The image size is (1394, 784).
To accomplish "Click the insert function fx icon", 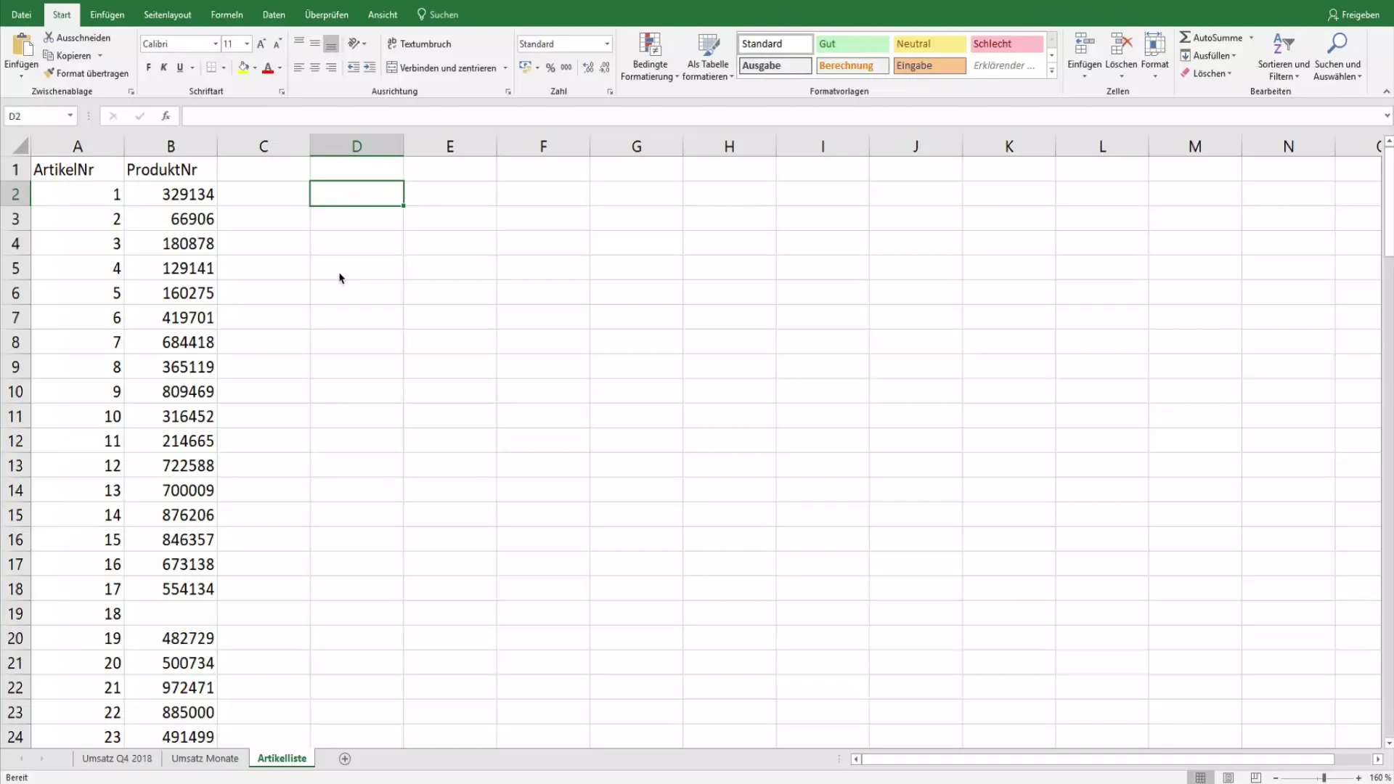I will coord(166,115).
